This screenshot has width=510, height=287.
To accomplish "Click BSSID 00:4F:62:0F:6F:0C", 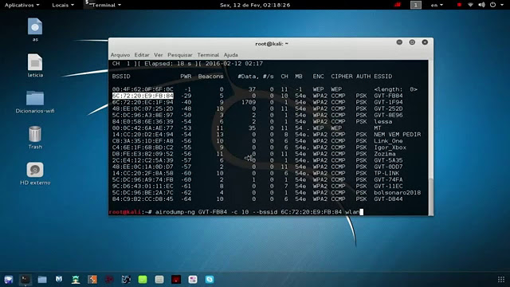I will (x=143, y=89).
